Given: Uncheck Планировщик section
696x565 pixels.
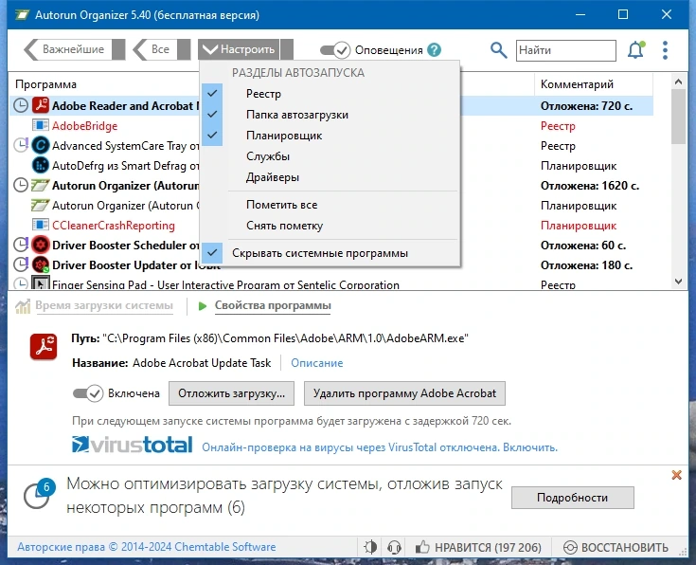Looking at the screenshot, I should coord(330,136).
